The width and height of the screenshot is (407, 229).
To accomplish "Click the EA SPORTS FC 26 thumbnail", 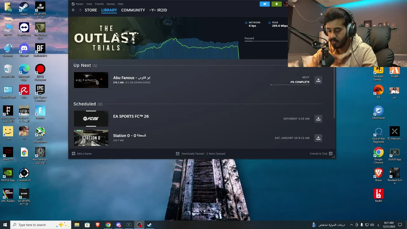I will coord(91,119).
